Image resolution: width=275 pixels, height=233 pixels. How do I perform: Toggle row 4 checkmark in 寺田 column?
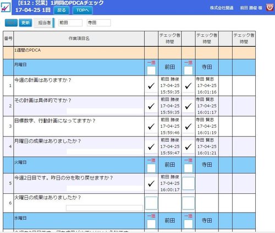[x=188, y=147]
